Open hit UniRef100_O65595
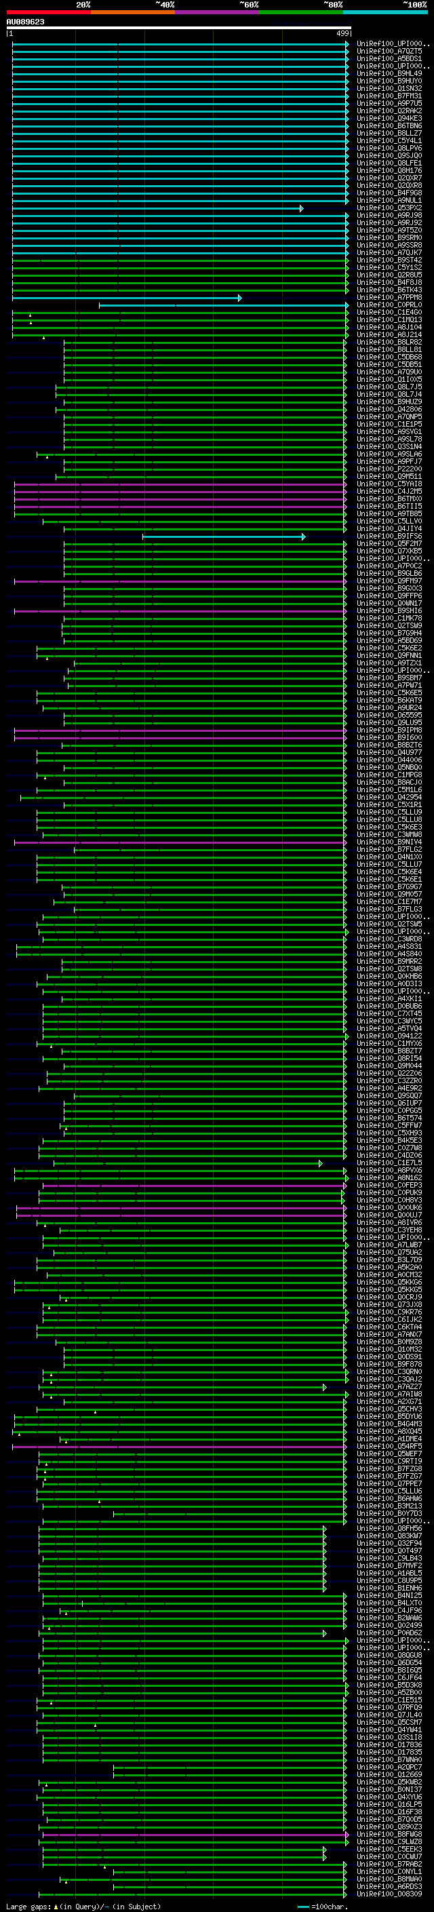Image resolution: width=434 pixels, height=1912 pixels. [389, 715]
